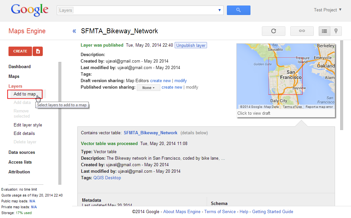
Task: Switch to map pin view icon
Action: pyautogui.click(x=336, y=31)
